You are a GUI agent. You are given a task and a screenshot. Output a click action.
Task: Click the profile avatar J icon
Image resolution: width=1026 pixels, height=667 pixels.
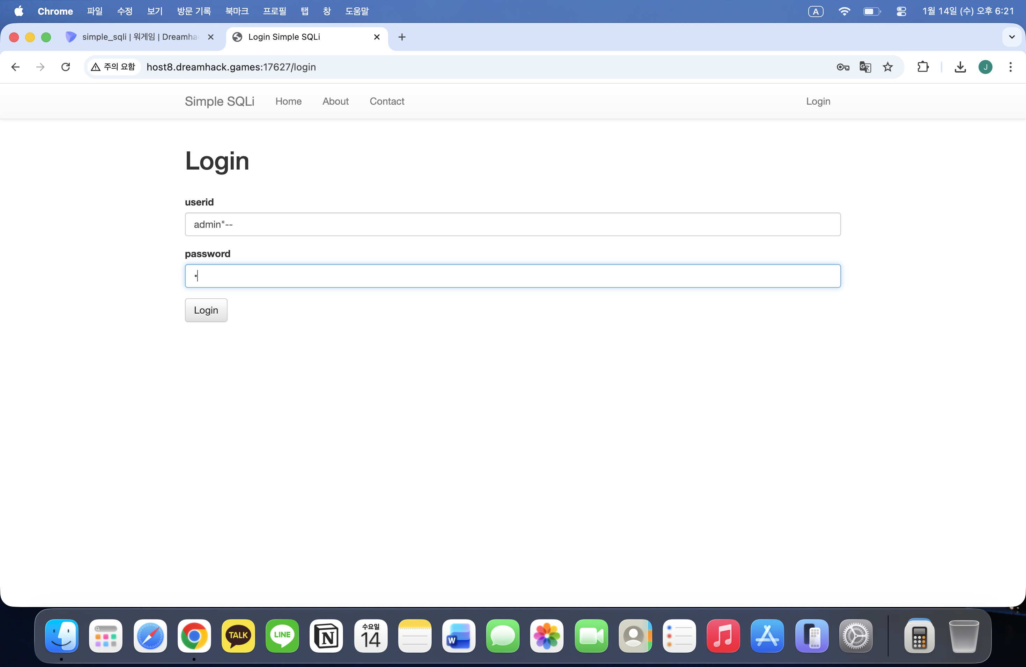point(985,67)
